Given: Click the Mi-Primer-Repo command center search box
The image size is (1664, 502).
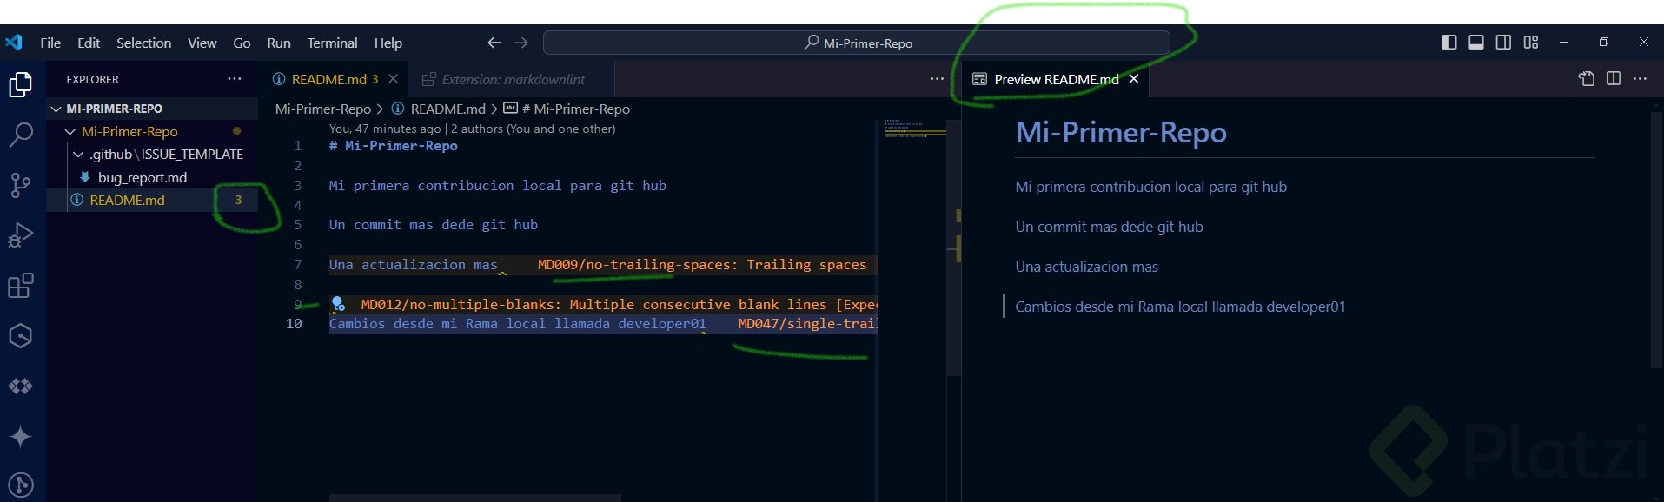Looking at the screenshot, I should coord(856,43).
